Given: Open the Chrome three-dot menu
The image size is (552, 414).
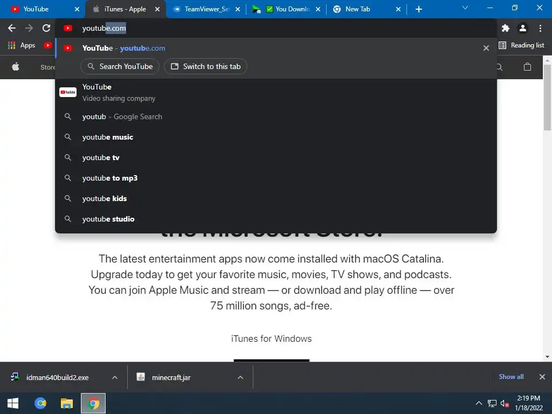Looking at the screenshot, I should (540, 28).
